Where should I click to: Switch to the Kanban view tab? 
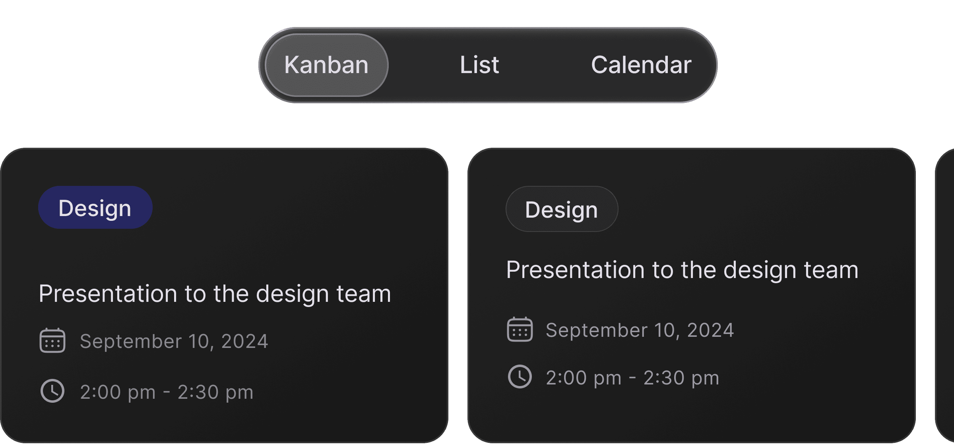pos(327,65)
